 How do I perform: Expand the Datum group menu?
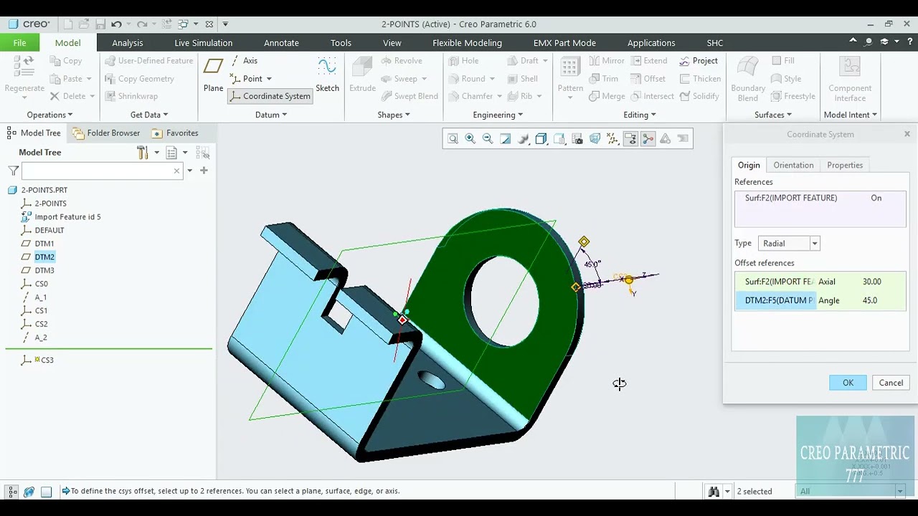(x=270, y=115)
